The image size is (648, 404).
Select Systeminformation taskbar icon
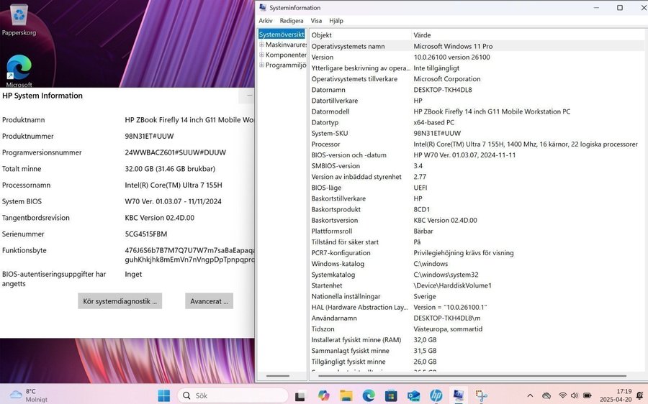point(459,395)
